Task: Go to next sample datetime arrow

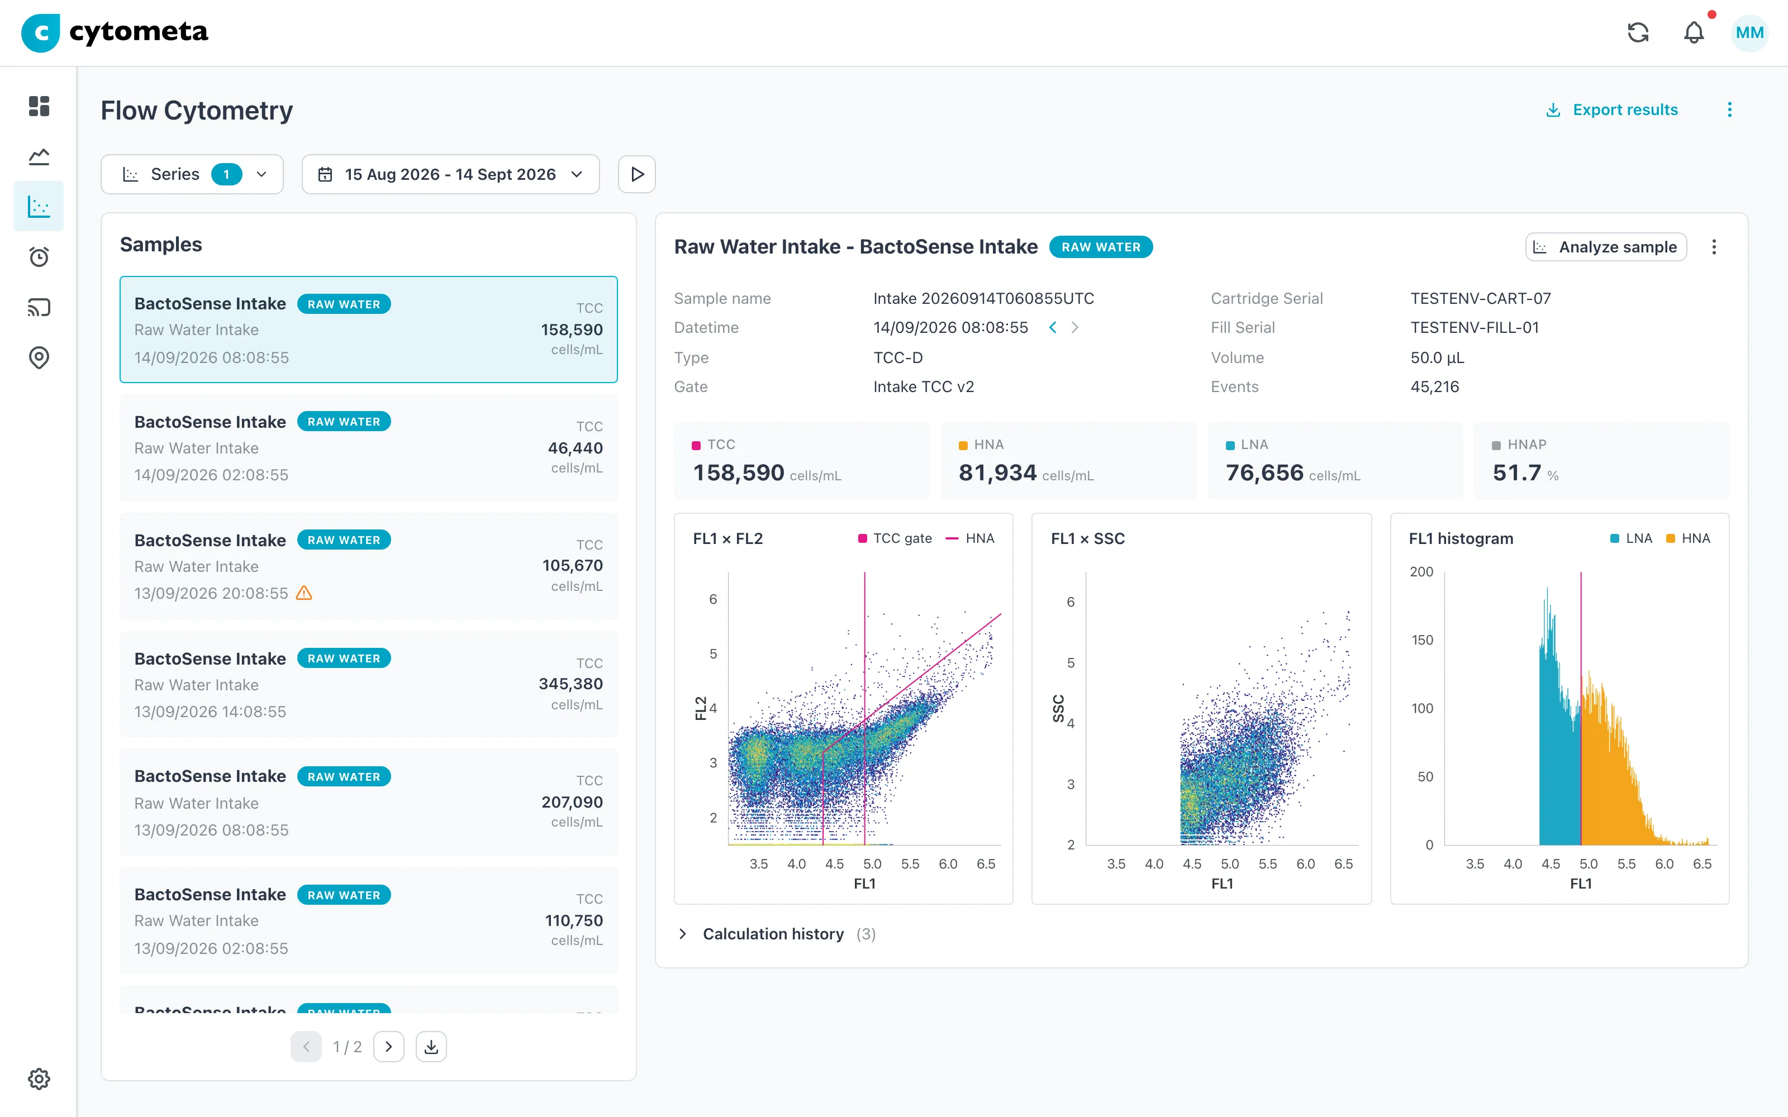Action: pos(1075,327)
